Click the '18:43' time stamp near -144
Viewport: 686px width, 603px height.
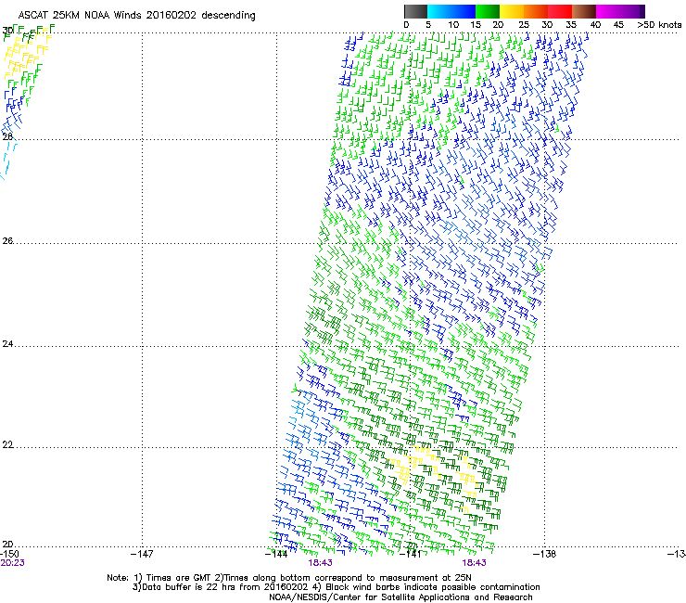320,563
